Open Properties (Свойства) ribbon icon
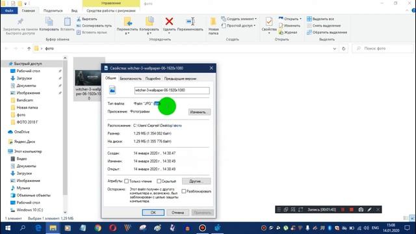The width and height of the screenshot is (416, 234). [x=268, y=21]
